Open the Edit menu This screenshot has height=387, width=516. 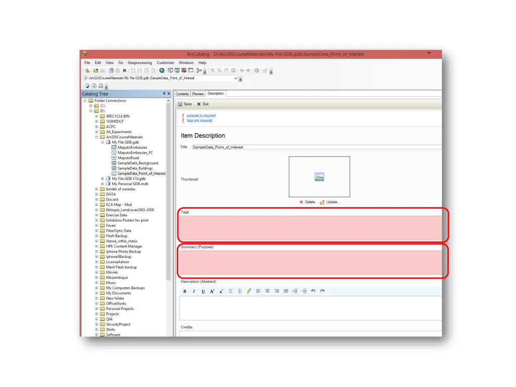[98, 63]
